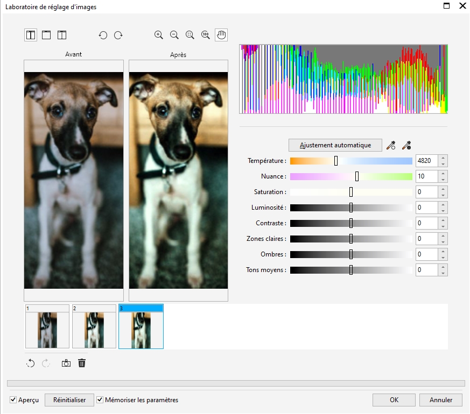Increase Température value with up arrow

click(x=443, y=158)
